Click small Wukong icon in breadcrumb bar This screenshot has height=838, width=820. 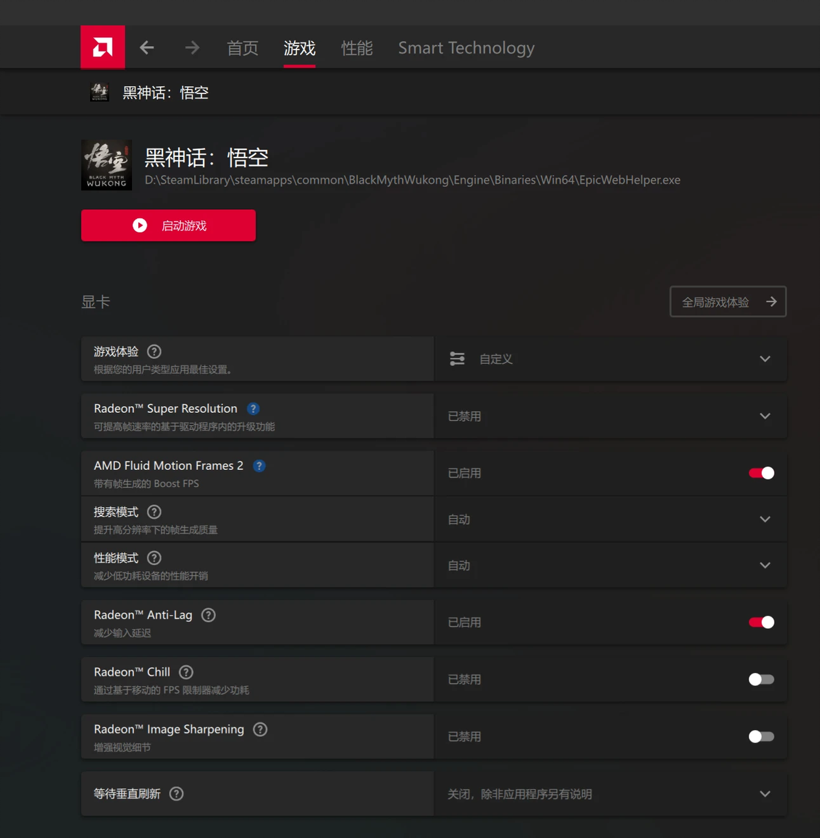click(100, 92)
